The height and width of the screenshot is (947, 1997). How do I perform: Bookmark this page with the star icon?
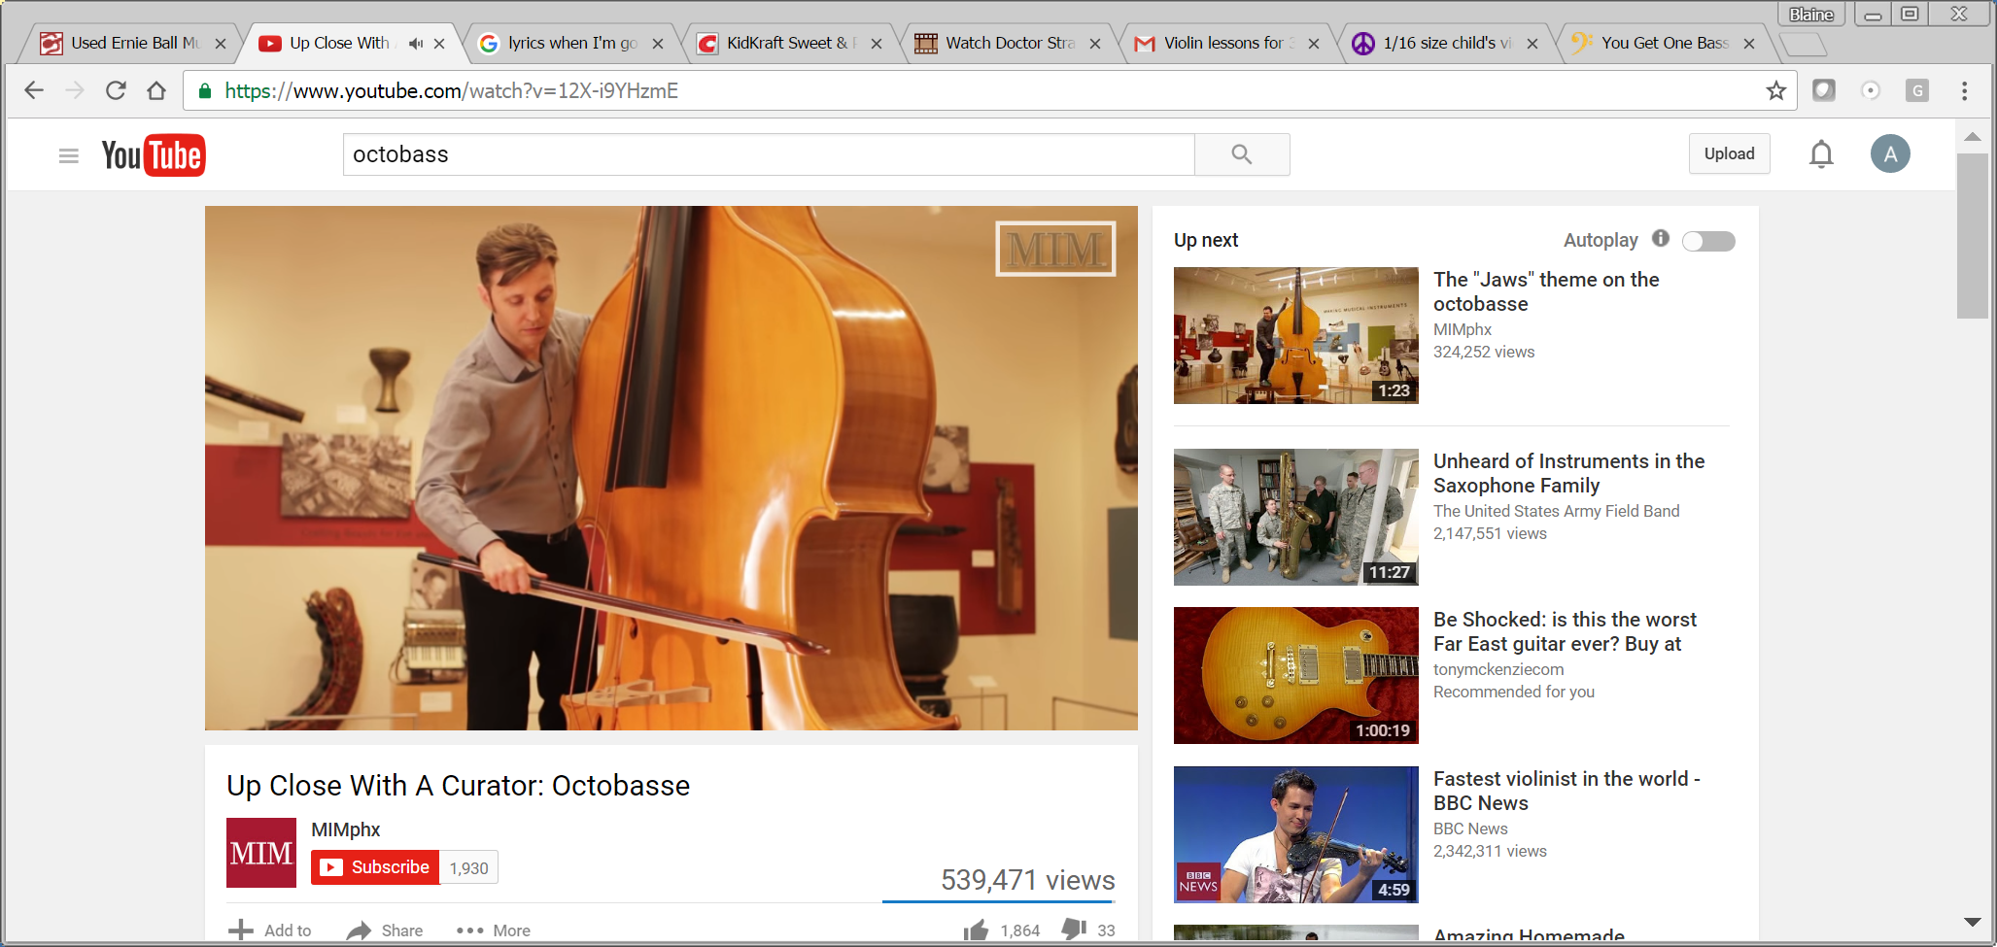pyautogui.click(x=1776, y=90)
